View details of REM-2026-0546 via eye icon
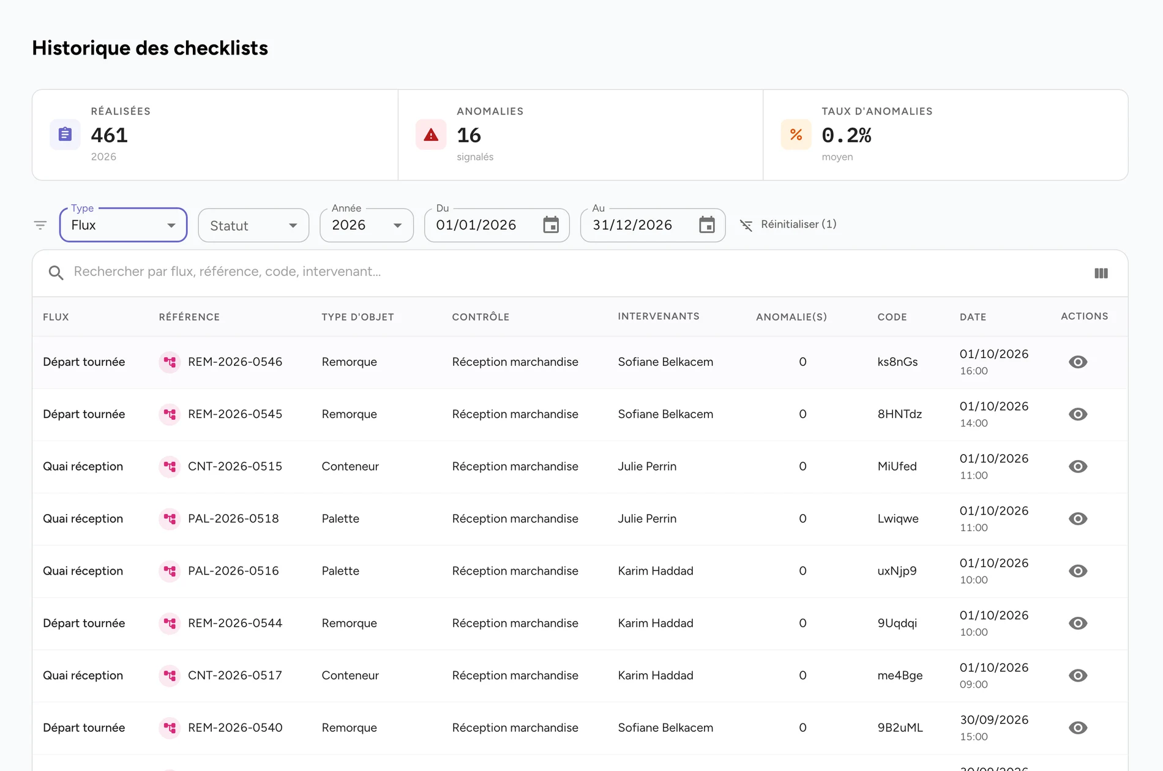 [x=1078, y=362]
